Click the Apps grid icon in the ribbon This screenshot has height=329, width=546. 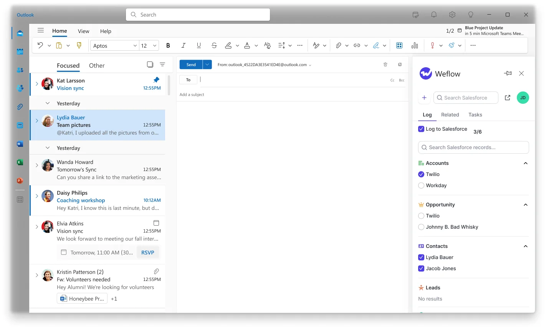click(399, 45)
